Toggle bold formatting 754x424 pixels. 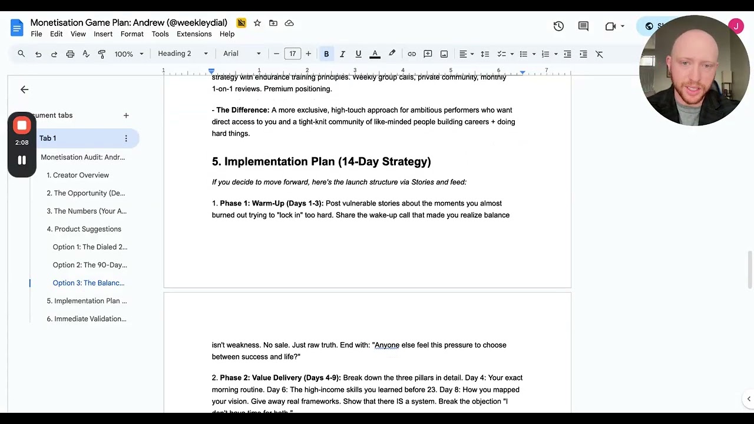[326, 54]
